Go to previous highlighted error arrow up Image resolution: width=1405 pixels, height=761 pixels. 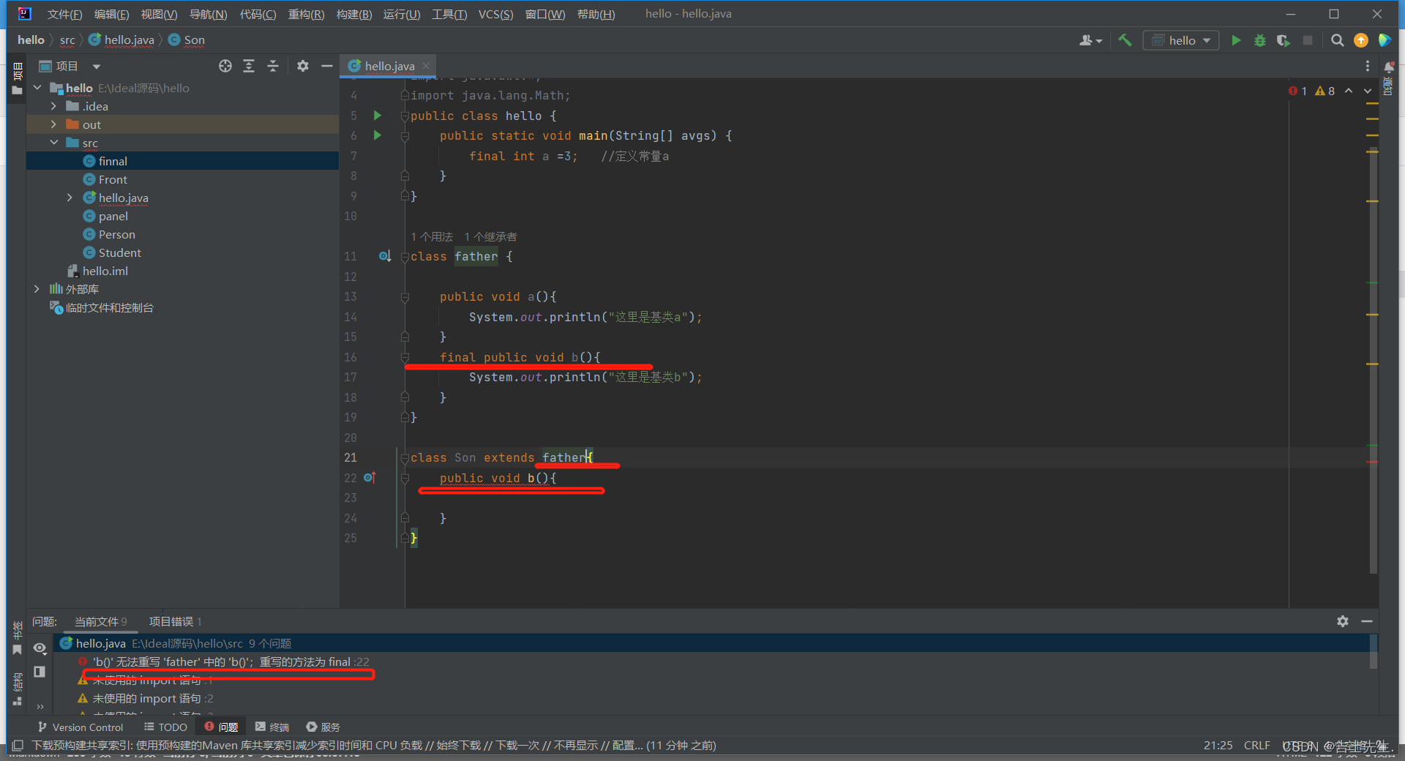pyautogui.click(x=1349, y=91)
